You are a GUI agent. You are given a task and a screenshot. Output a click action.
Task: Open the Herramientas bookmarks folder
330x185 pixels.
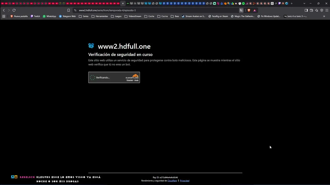pyautogui.click(x=100, y=16)
